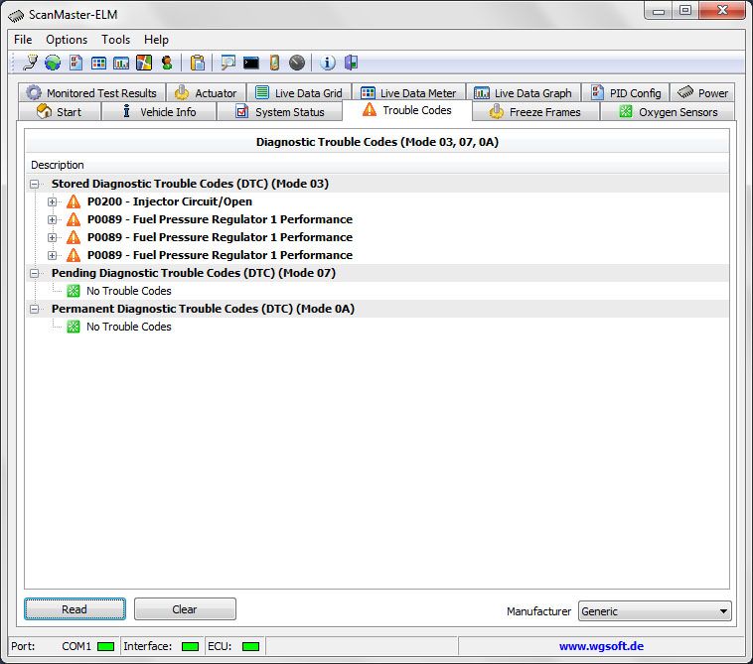Click the Description column header

point(376,165)
